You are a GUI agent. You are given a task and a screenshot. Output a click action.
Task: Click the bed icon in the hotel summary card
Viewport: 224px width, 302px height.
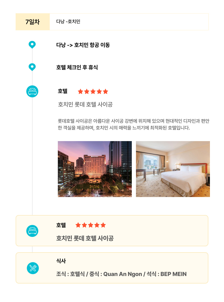(32, 231)
